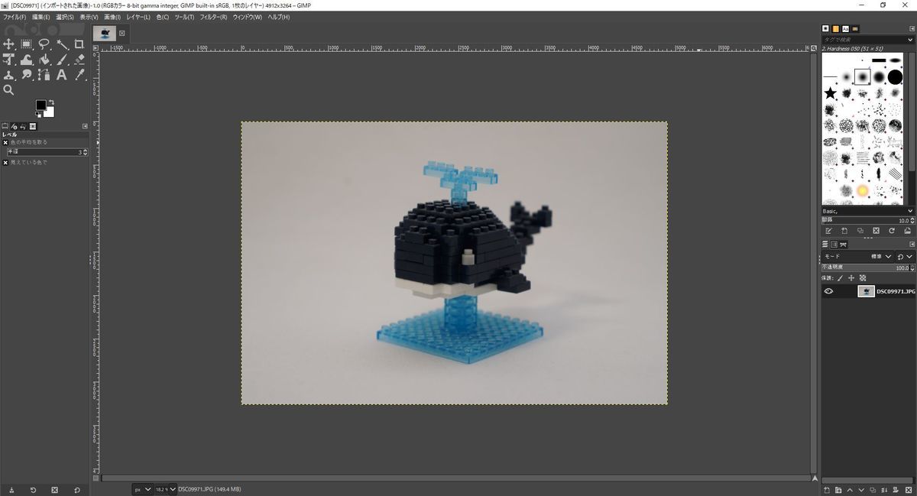
Task: Expand the brush tag search dropdown
Action: (x=910, y=39)
